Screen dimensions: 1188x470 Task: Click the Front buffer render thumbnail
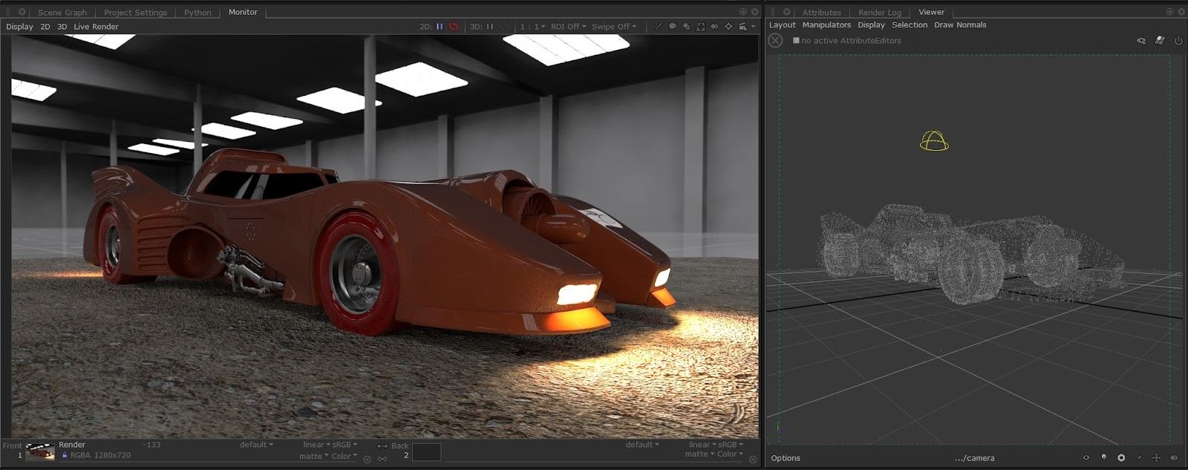click(x=40, y=451)
